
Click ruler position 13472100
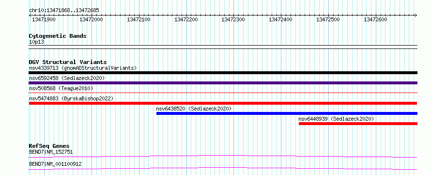[139, 19]
